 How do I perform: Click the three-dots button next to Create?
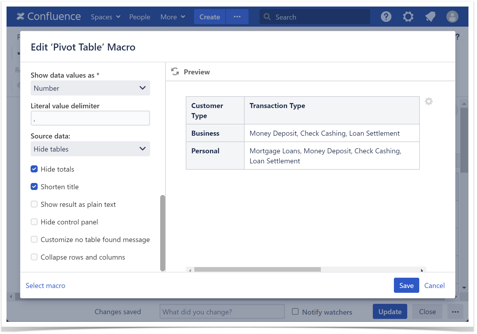pyautogui.click(x=237, y=17)
